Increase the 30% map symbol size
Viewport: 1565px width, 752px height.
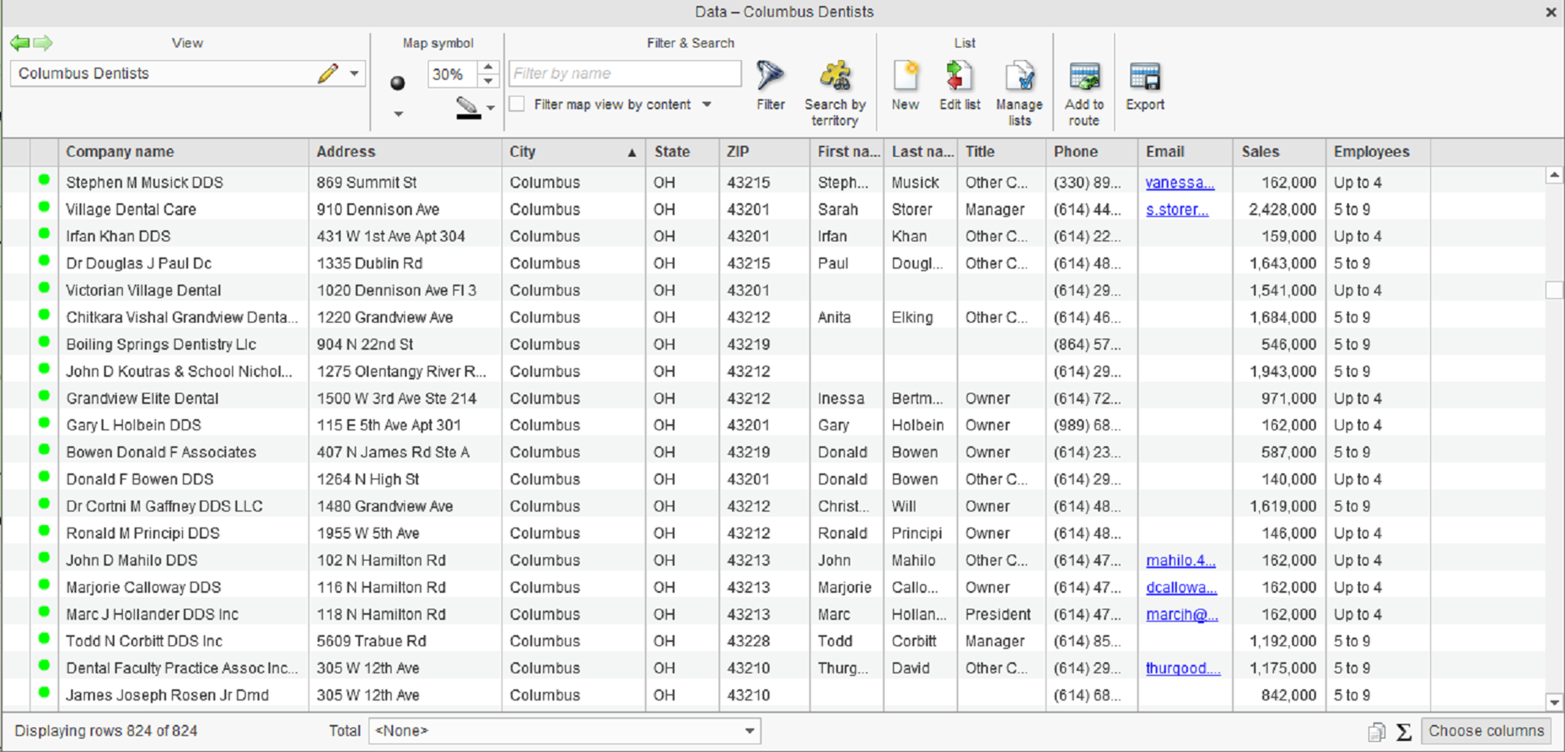[x=488, y=67]
